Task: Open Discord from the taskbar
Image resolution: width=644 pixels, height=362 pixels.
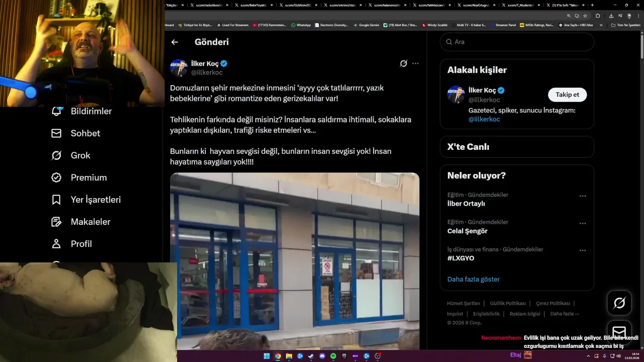Action: (322, 356)
